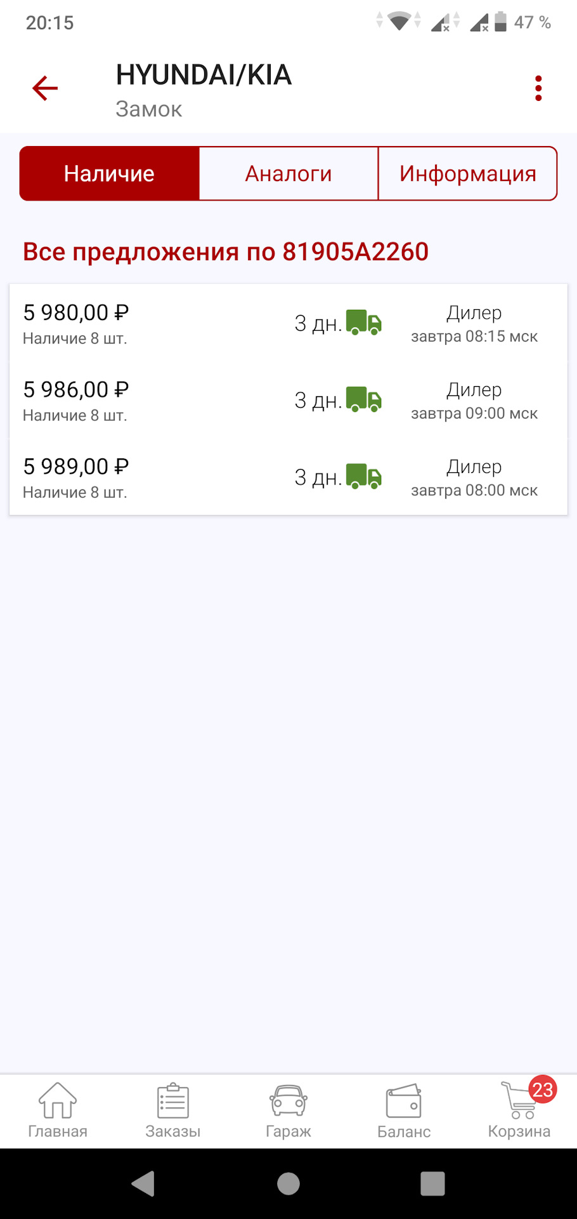
Task: Select the offer priced 5 989,00 ₽
Action: click(76, 477)
